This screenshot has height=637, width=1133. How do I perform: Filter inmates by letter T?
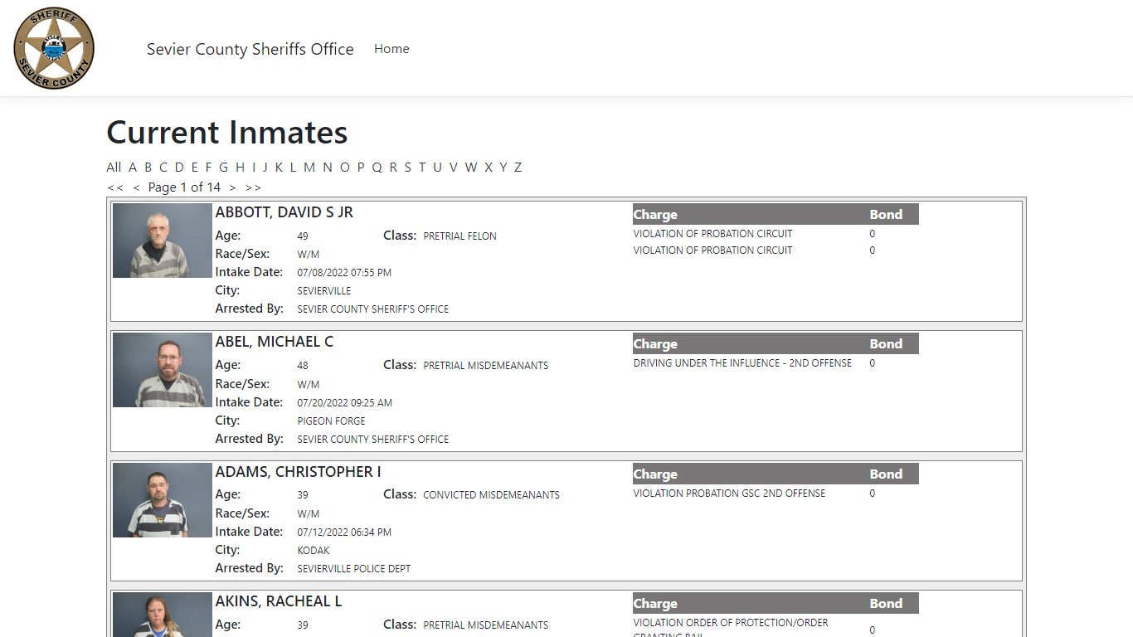point(422,167)
